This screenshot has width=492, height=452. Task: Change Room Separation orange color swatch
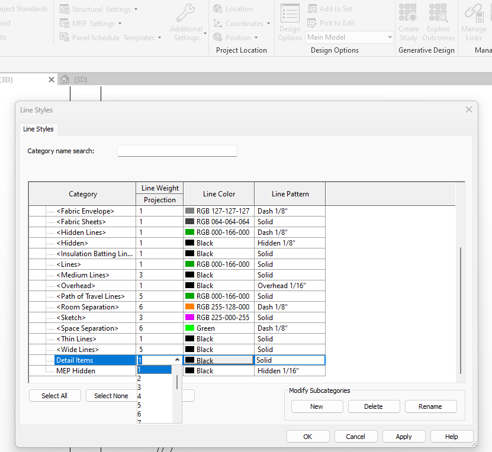[189, 306]
